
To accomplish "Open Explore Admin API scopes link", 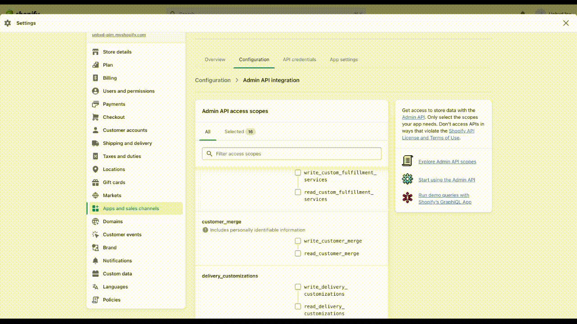I will click(447, 162).
